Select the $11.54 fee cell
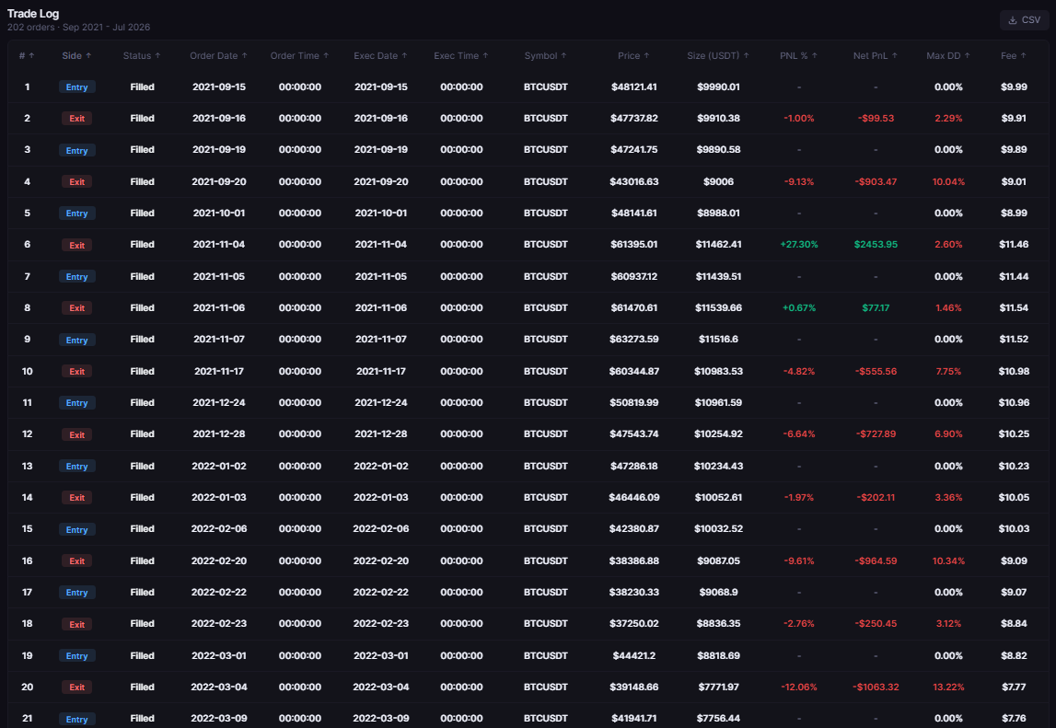Viewport: 1056px width, 728px height. [x=1014, y=307]
